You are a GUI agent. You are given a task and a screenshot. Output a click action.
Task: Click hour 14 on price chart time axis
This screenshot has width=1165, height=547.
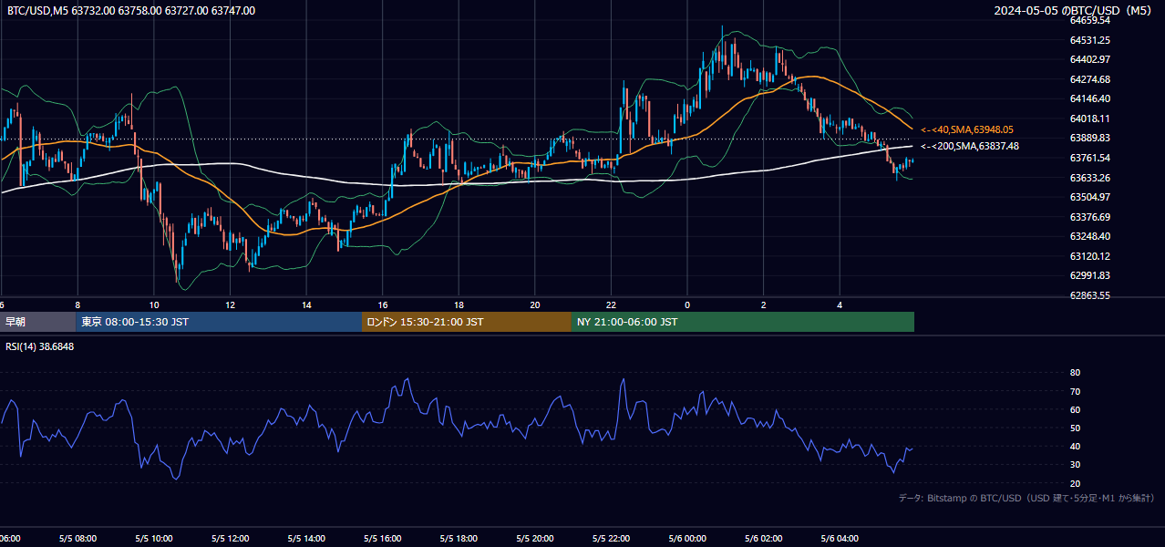(306, 304)
